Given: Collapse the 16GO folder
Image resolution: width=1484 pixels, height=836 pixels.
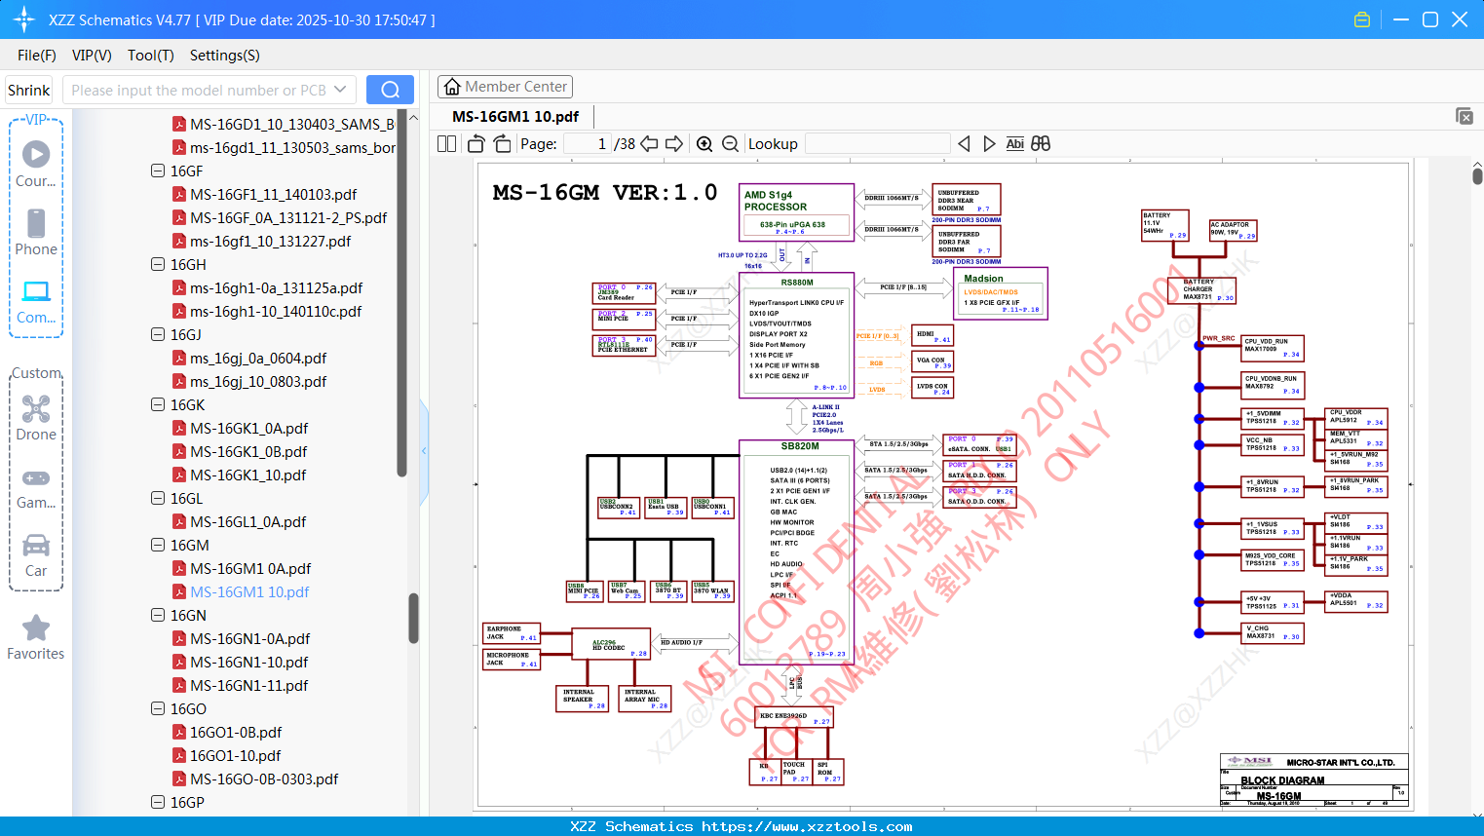Looking at the screenshot, I should pos(158,708).
